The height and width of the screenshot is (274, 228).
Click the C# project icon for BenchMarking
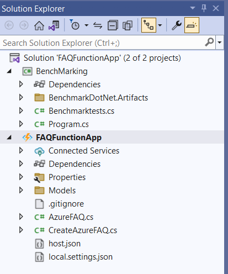click(27, 71)
